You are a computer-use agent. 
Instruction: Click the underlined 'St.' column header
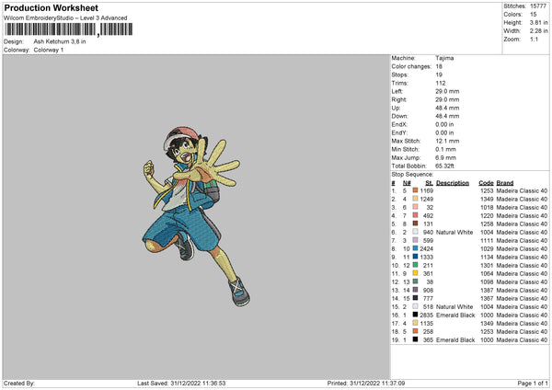point(429,183)
